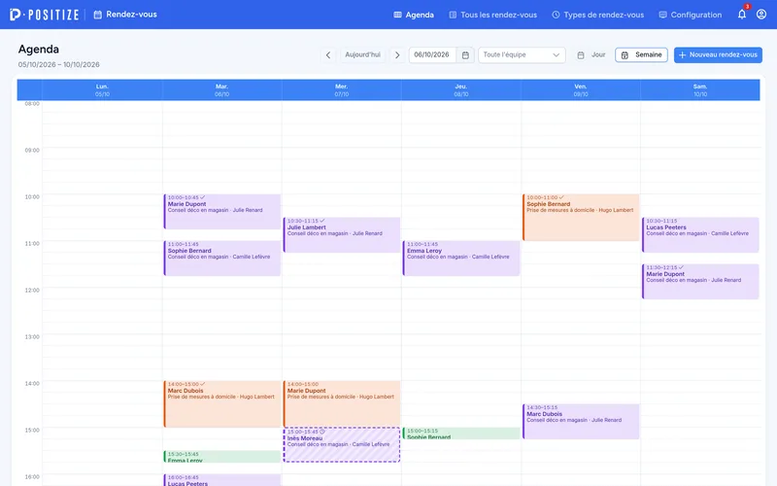The width and height of the screenshot is (777, 486).
Task: Select the Mer. 07/10 column header
Action: tap(342, 89)
